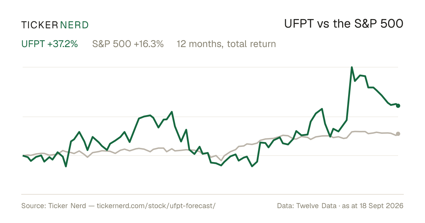
Task: Click the as at 18 Sept 2026 date
Action: pos(373,206)
